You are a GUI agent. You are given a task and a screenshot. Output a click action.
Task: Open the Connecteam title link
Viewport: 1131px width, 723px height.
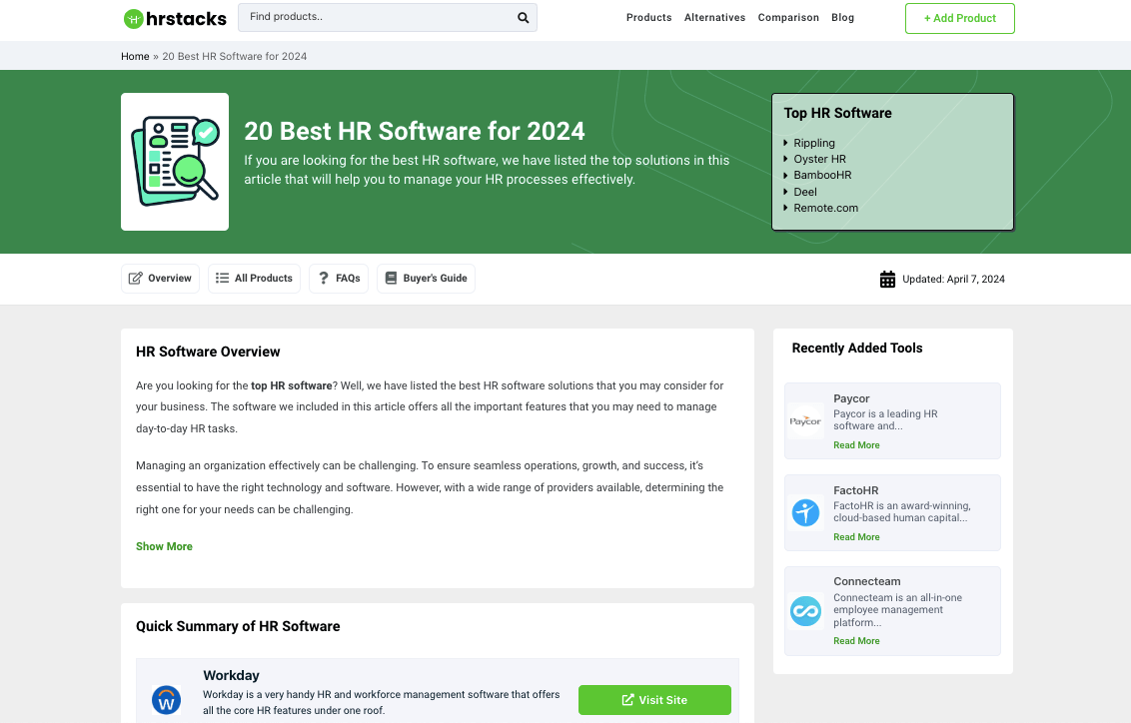[x=866, y=582]
